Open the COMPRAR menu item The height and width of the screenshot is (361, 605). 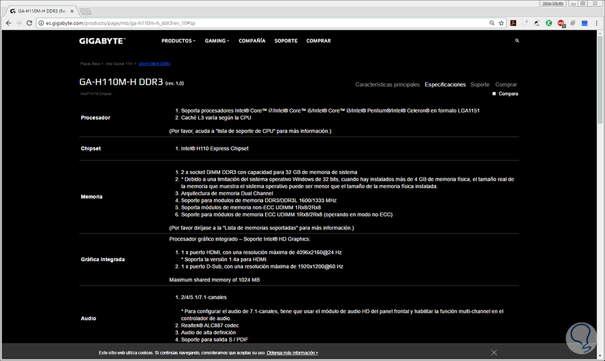[318, 41]
